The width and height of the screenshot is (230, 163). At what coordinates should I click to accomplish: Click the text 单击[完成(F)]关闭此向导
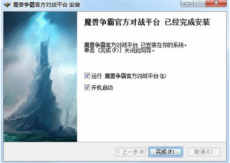tap(119, 51)
